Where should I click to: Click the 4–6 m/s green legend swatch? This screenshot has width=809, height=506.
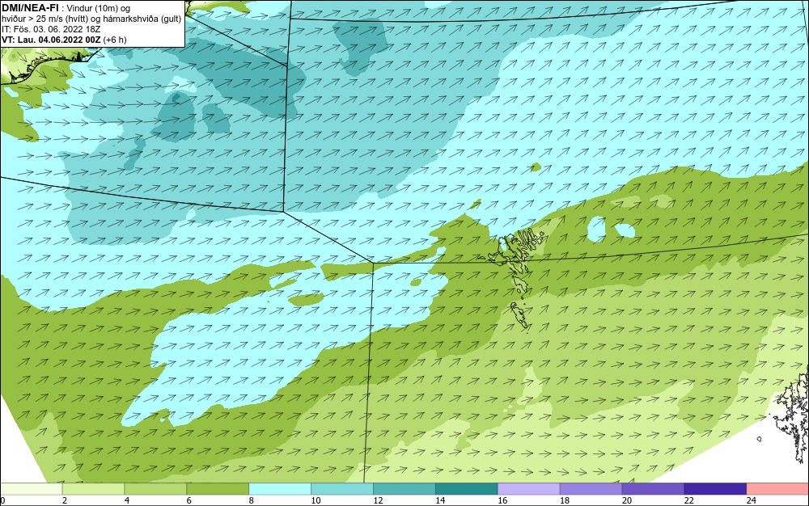pyautogui.click(x=155, y=489)
